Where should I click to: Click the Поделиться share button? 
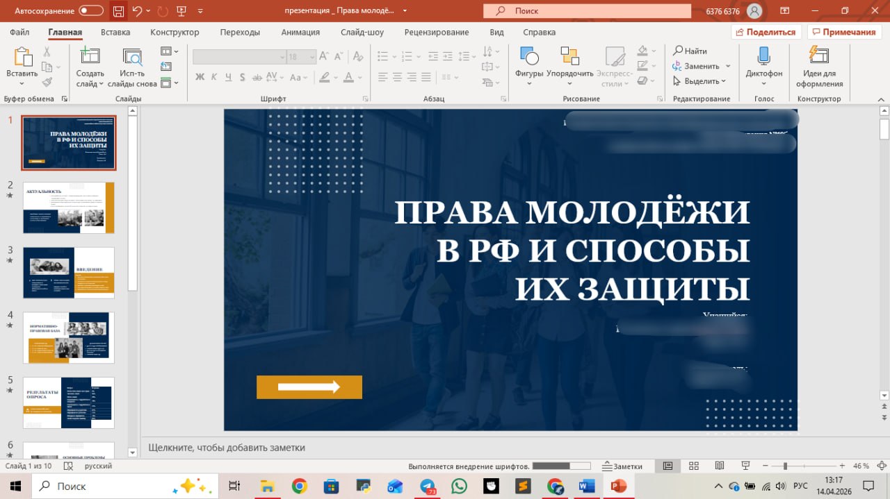tap(766, 32)
